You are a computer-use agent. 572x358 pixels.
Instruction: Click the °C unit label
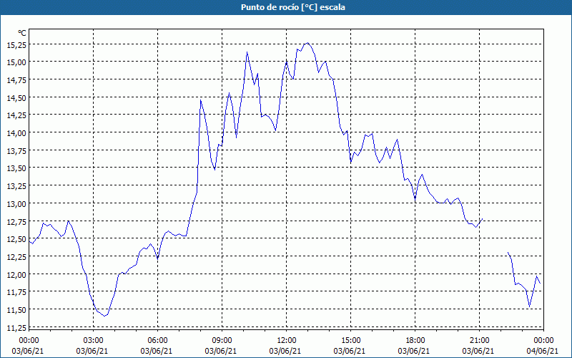point(22,33)
